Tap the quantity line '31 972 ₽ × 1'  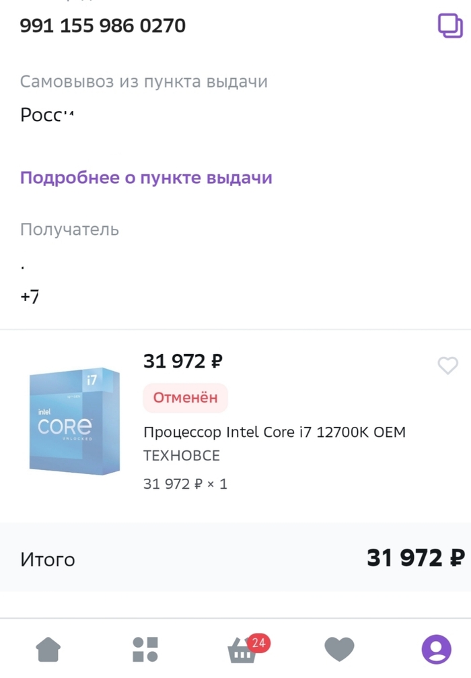[x=185, y=483]
